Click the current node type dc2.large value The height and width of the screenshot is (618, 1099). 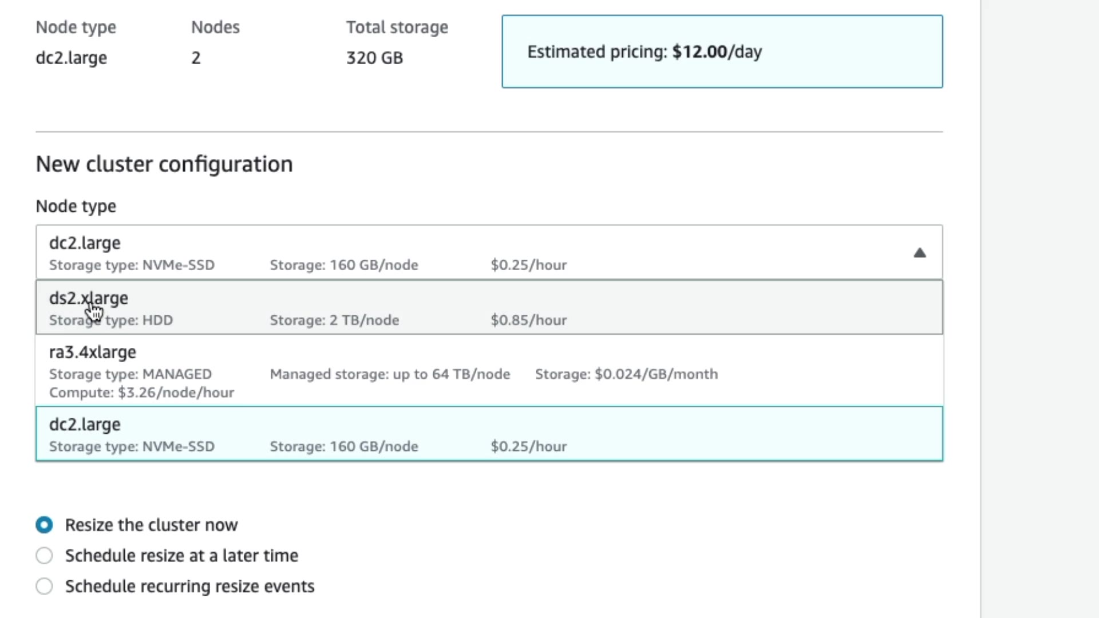(71, 58)
